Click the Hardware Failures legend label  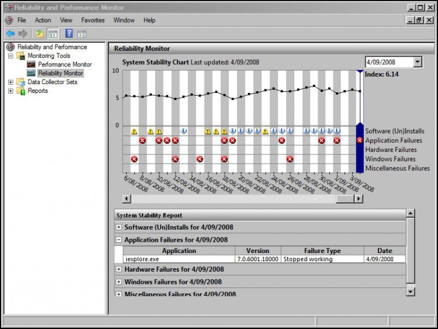pos(391,150)
